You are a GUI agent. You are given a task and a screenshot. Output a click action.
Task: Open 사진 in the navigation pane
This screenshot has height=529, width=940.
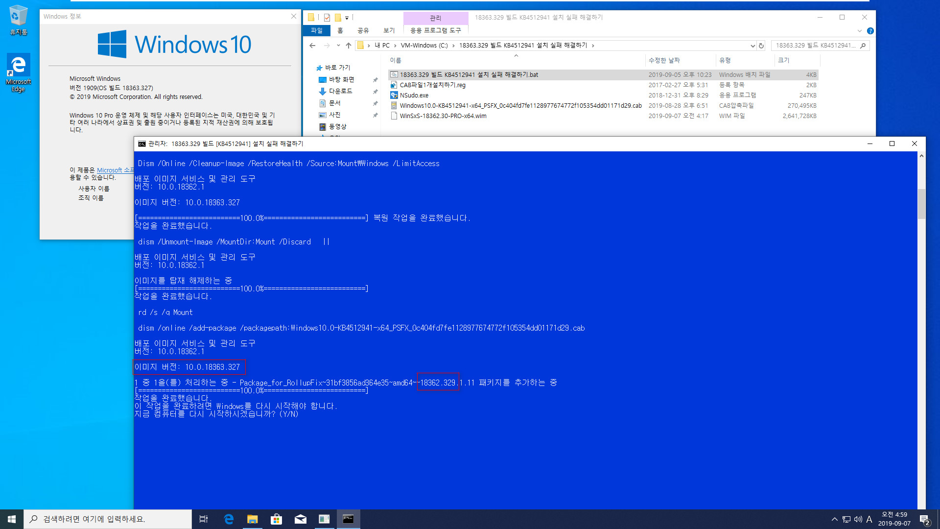334,115
